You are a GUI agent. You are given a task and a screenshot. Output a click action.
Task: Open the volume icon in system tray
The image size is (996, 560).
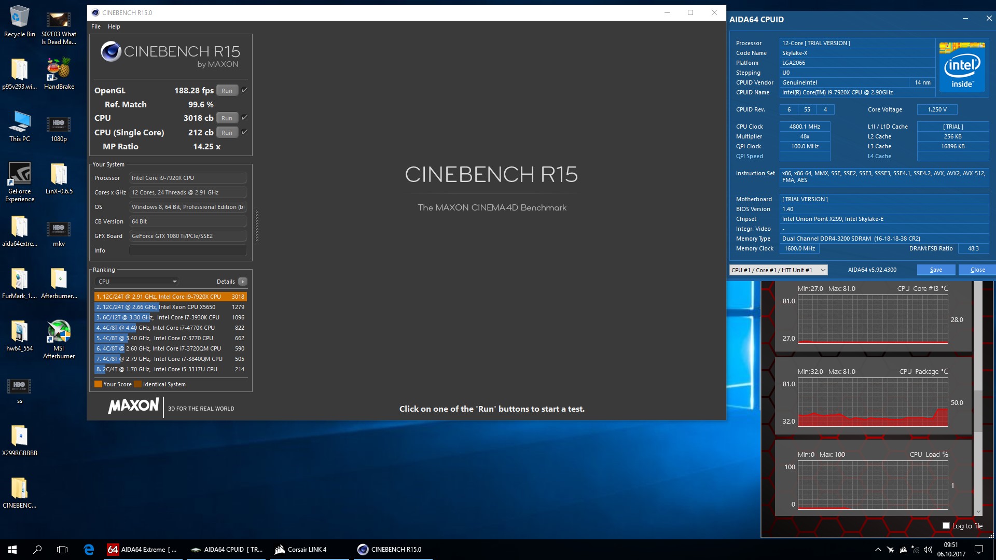[928, 549]
